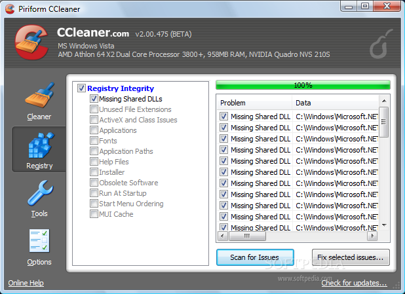The width and height of the screenshot is (405, 294).
Task: Click the v2.00.475 (BETA) version text
Action: [x=163, y=34]
